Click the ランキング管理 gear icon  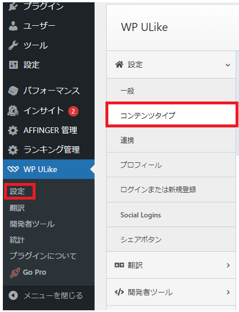(x=13, y=150)
